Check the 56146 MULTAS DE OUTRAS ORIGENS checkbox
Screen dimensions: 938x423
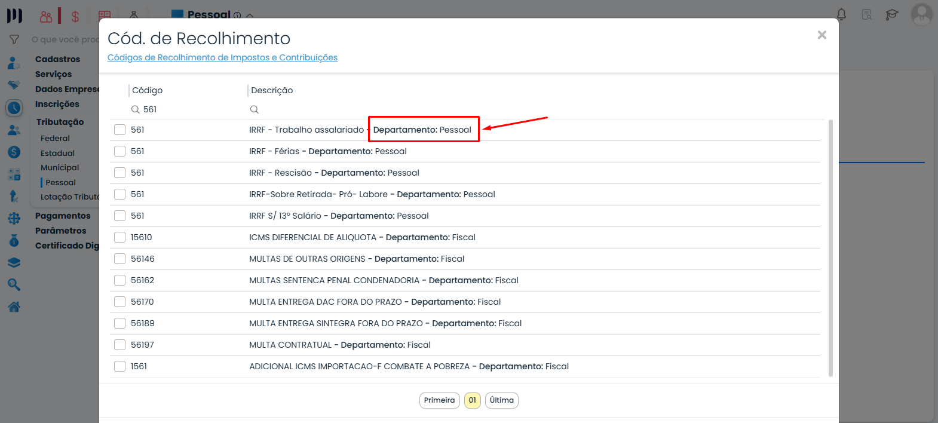coord(120,259)
